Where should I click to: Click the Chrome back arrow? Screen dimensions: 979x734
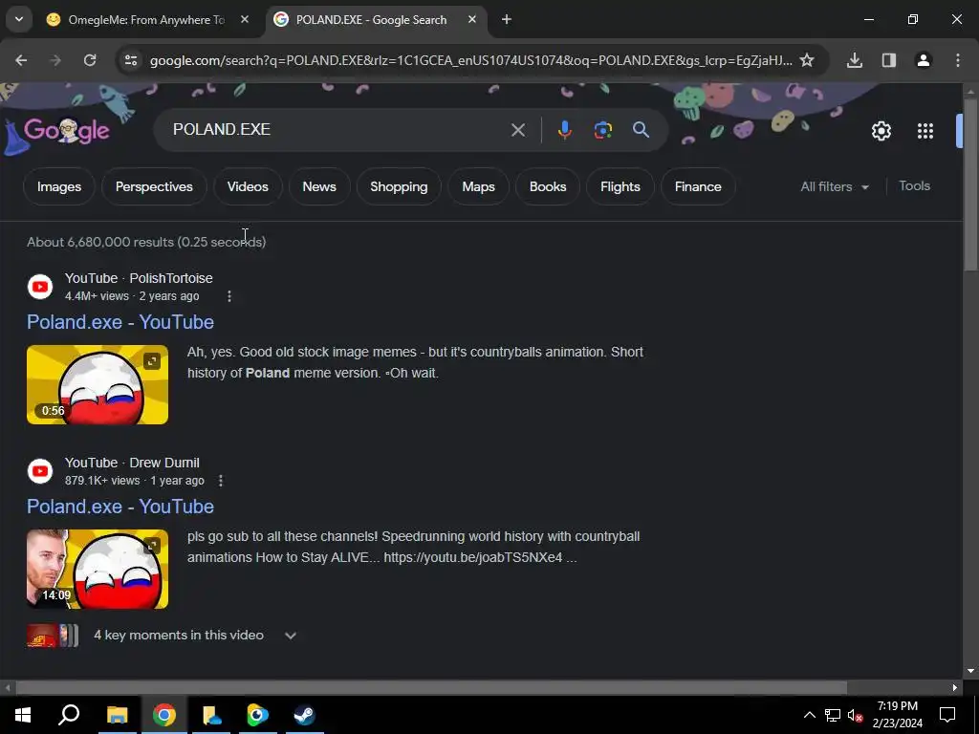[x=21, y=60]
